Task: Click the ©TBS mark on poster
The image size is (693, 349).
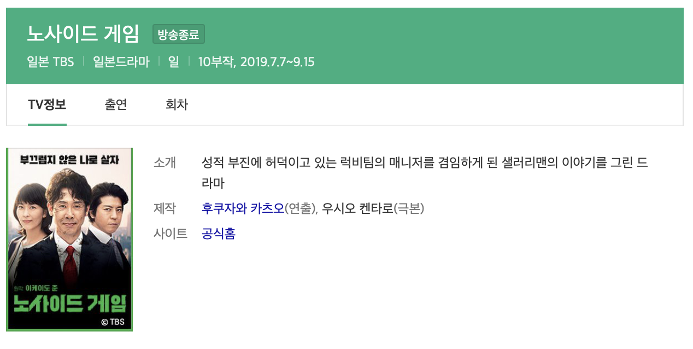Action: pos(113,322)
